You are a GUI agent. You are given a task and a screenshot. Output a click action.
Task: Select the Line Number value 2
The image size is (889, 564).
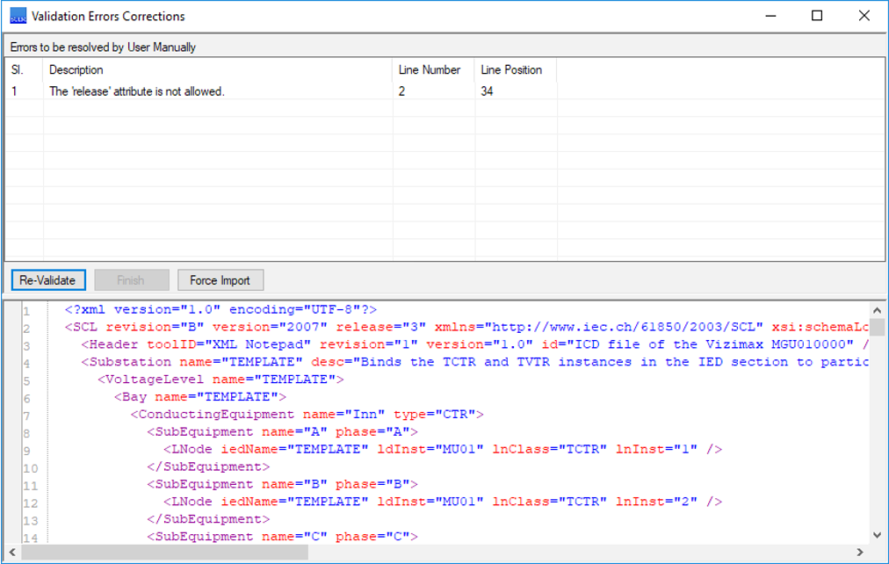click(x=401, y=91)
